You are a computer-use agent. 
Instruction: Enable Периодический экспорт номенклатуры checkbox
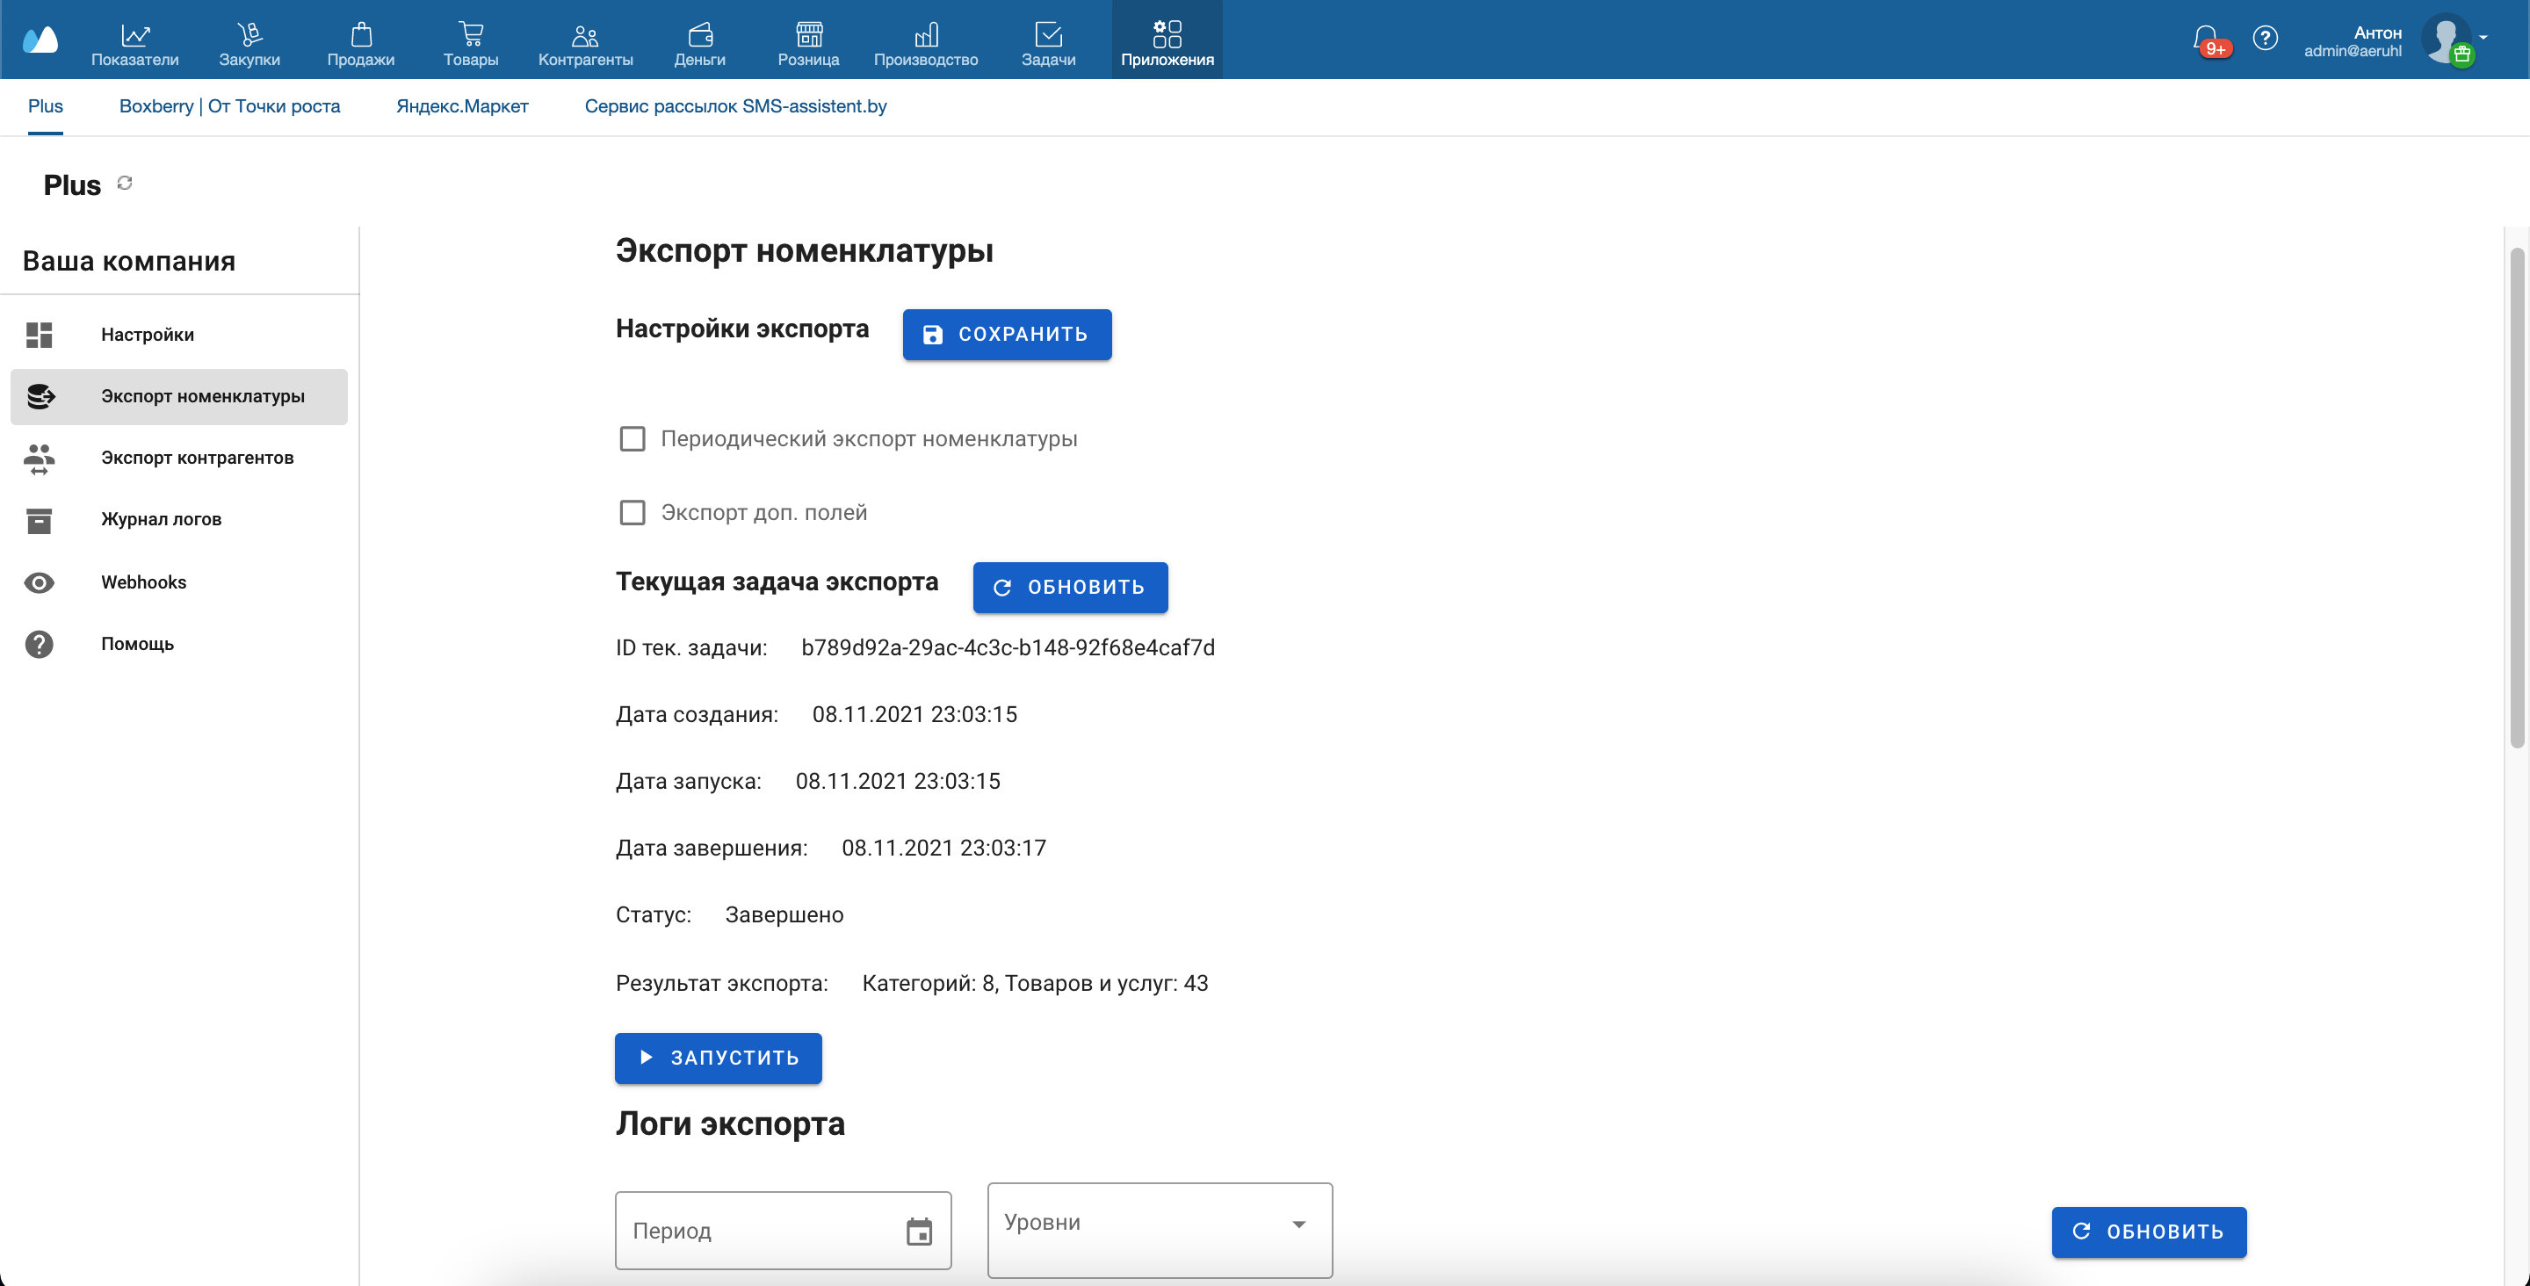[x=632, y=439]
